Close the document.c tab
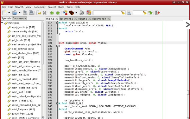Screen dimensions: 190x119 (75, 19)
